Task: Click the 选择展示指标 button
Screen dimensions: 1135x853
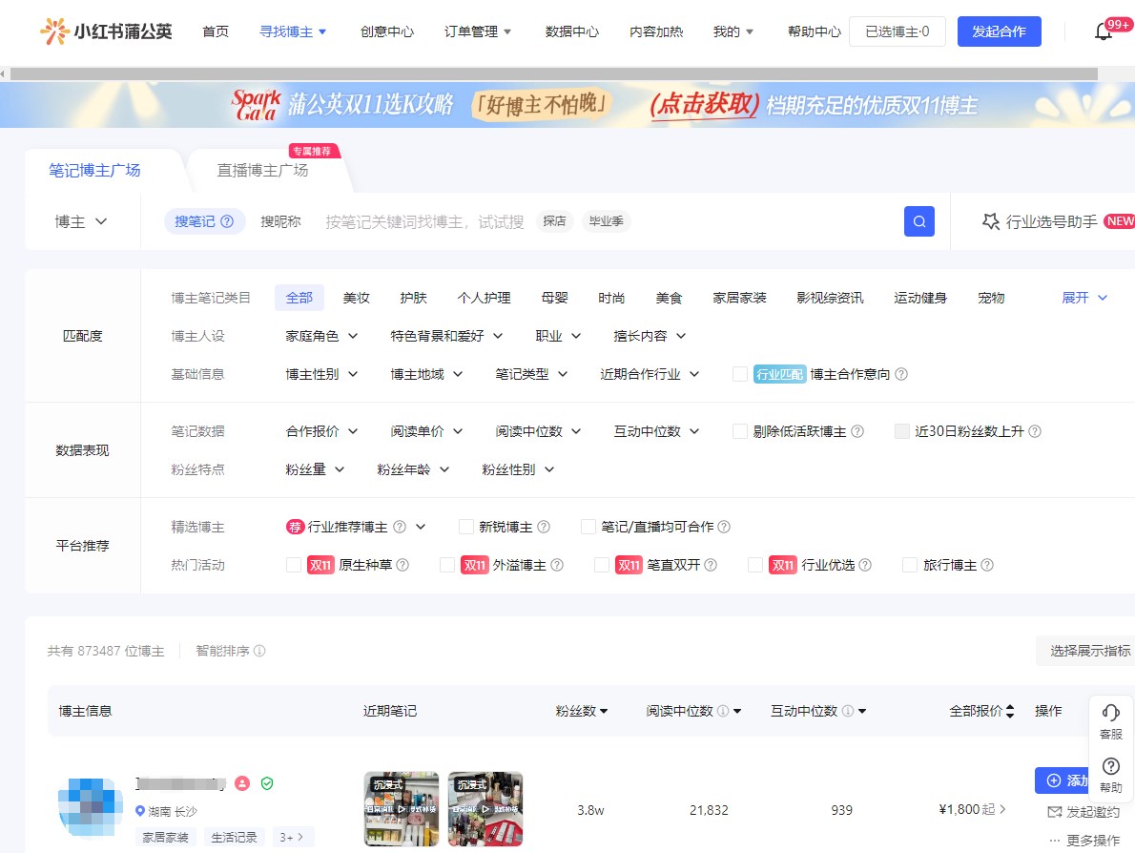Action: pyautogui.click(x=1089, y=651)
